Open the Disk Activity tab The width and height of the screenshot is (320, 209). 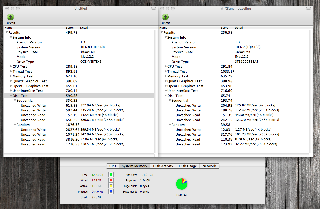click(163, 166)
